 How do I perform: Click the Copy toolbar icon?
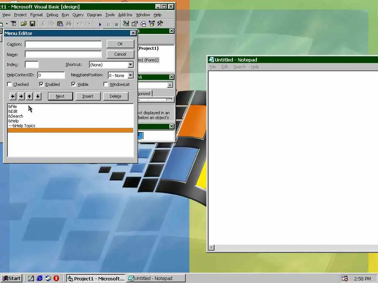pos(51,24)
